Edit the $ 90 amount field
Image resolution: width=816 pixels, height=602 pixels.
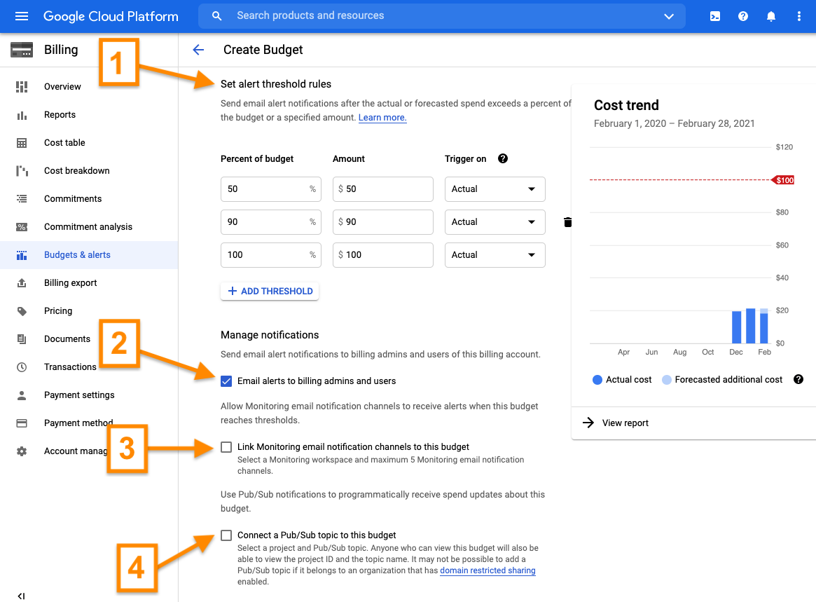(383, 222)
